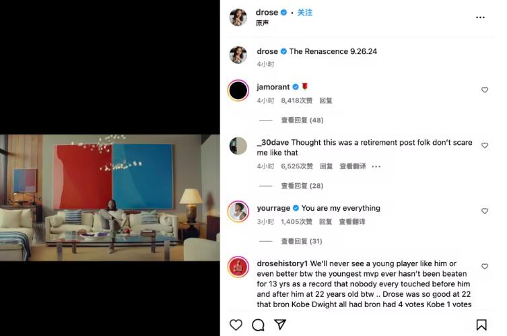
Task: Expand 48 replies under jamorant's comment
Action: (x=302, y=121)
